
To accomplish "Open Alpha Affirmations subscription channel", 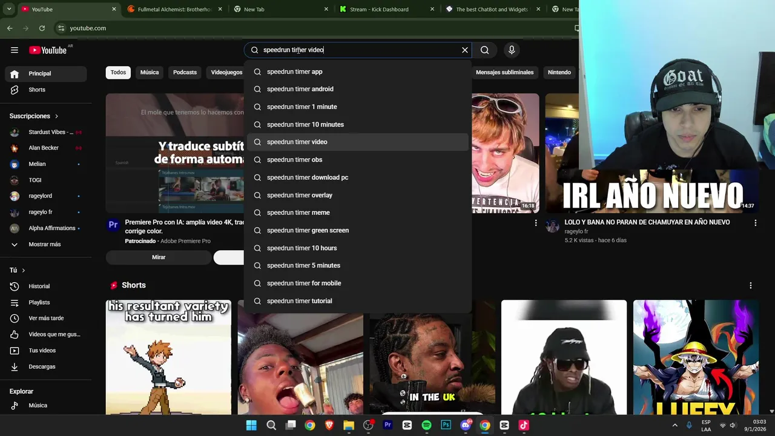I will pos(46,228).
